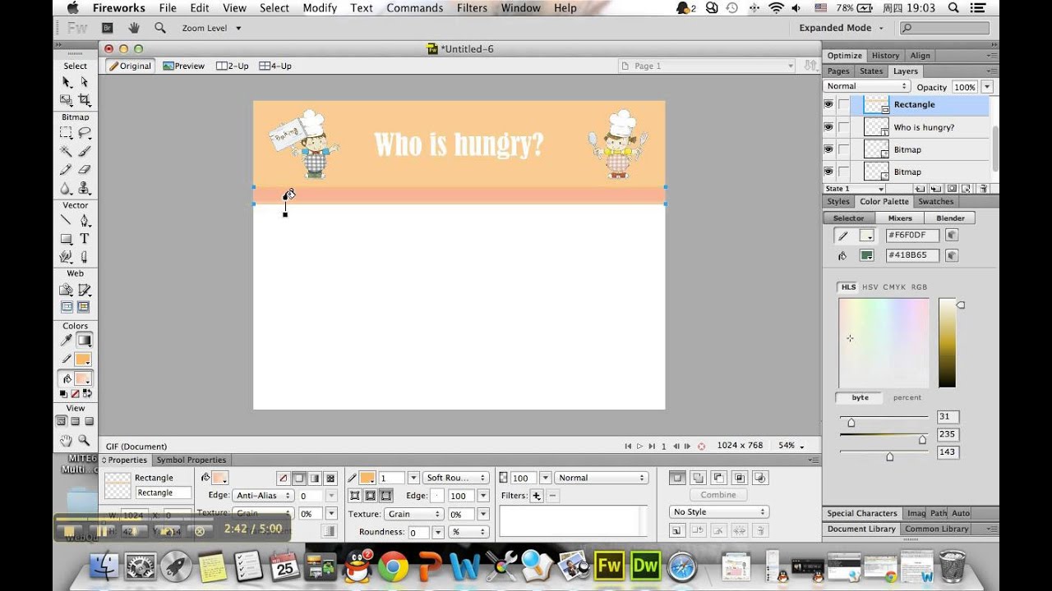Open the No Style dropdown

pos(719,511)
